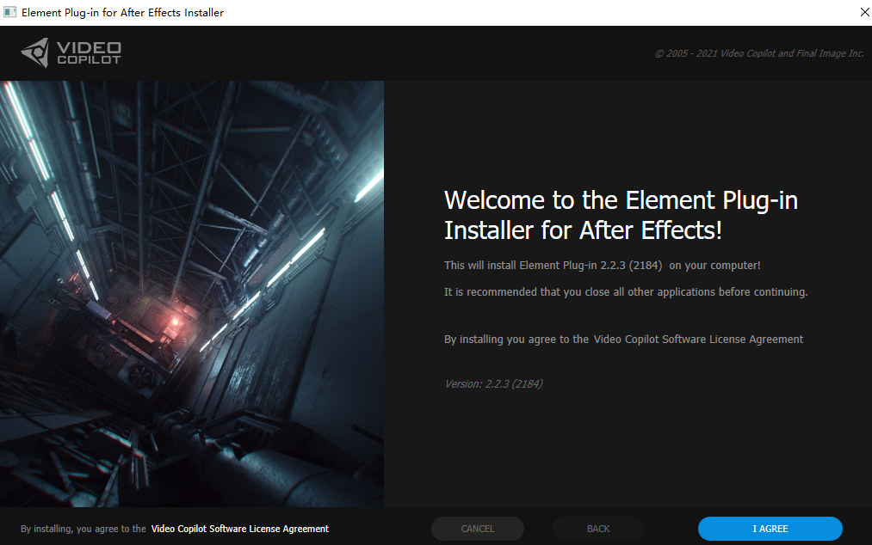872x545 pixels.
Task: Click the sci-fi corridor artwork image
Action: coord(192,294)
